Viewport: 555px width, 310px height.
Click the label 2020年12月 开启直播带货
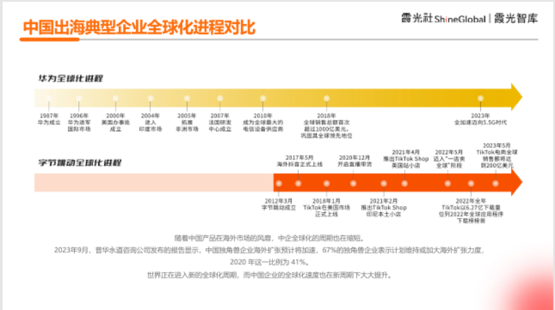(x=355, y=161)
